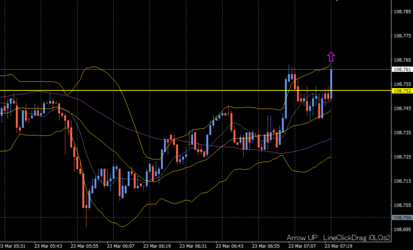Click the magenta up arrow marker
Image resolution: width=413 pixels, height=250 pixels.
point(331,56)
